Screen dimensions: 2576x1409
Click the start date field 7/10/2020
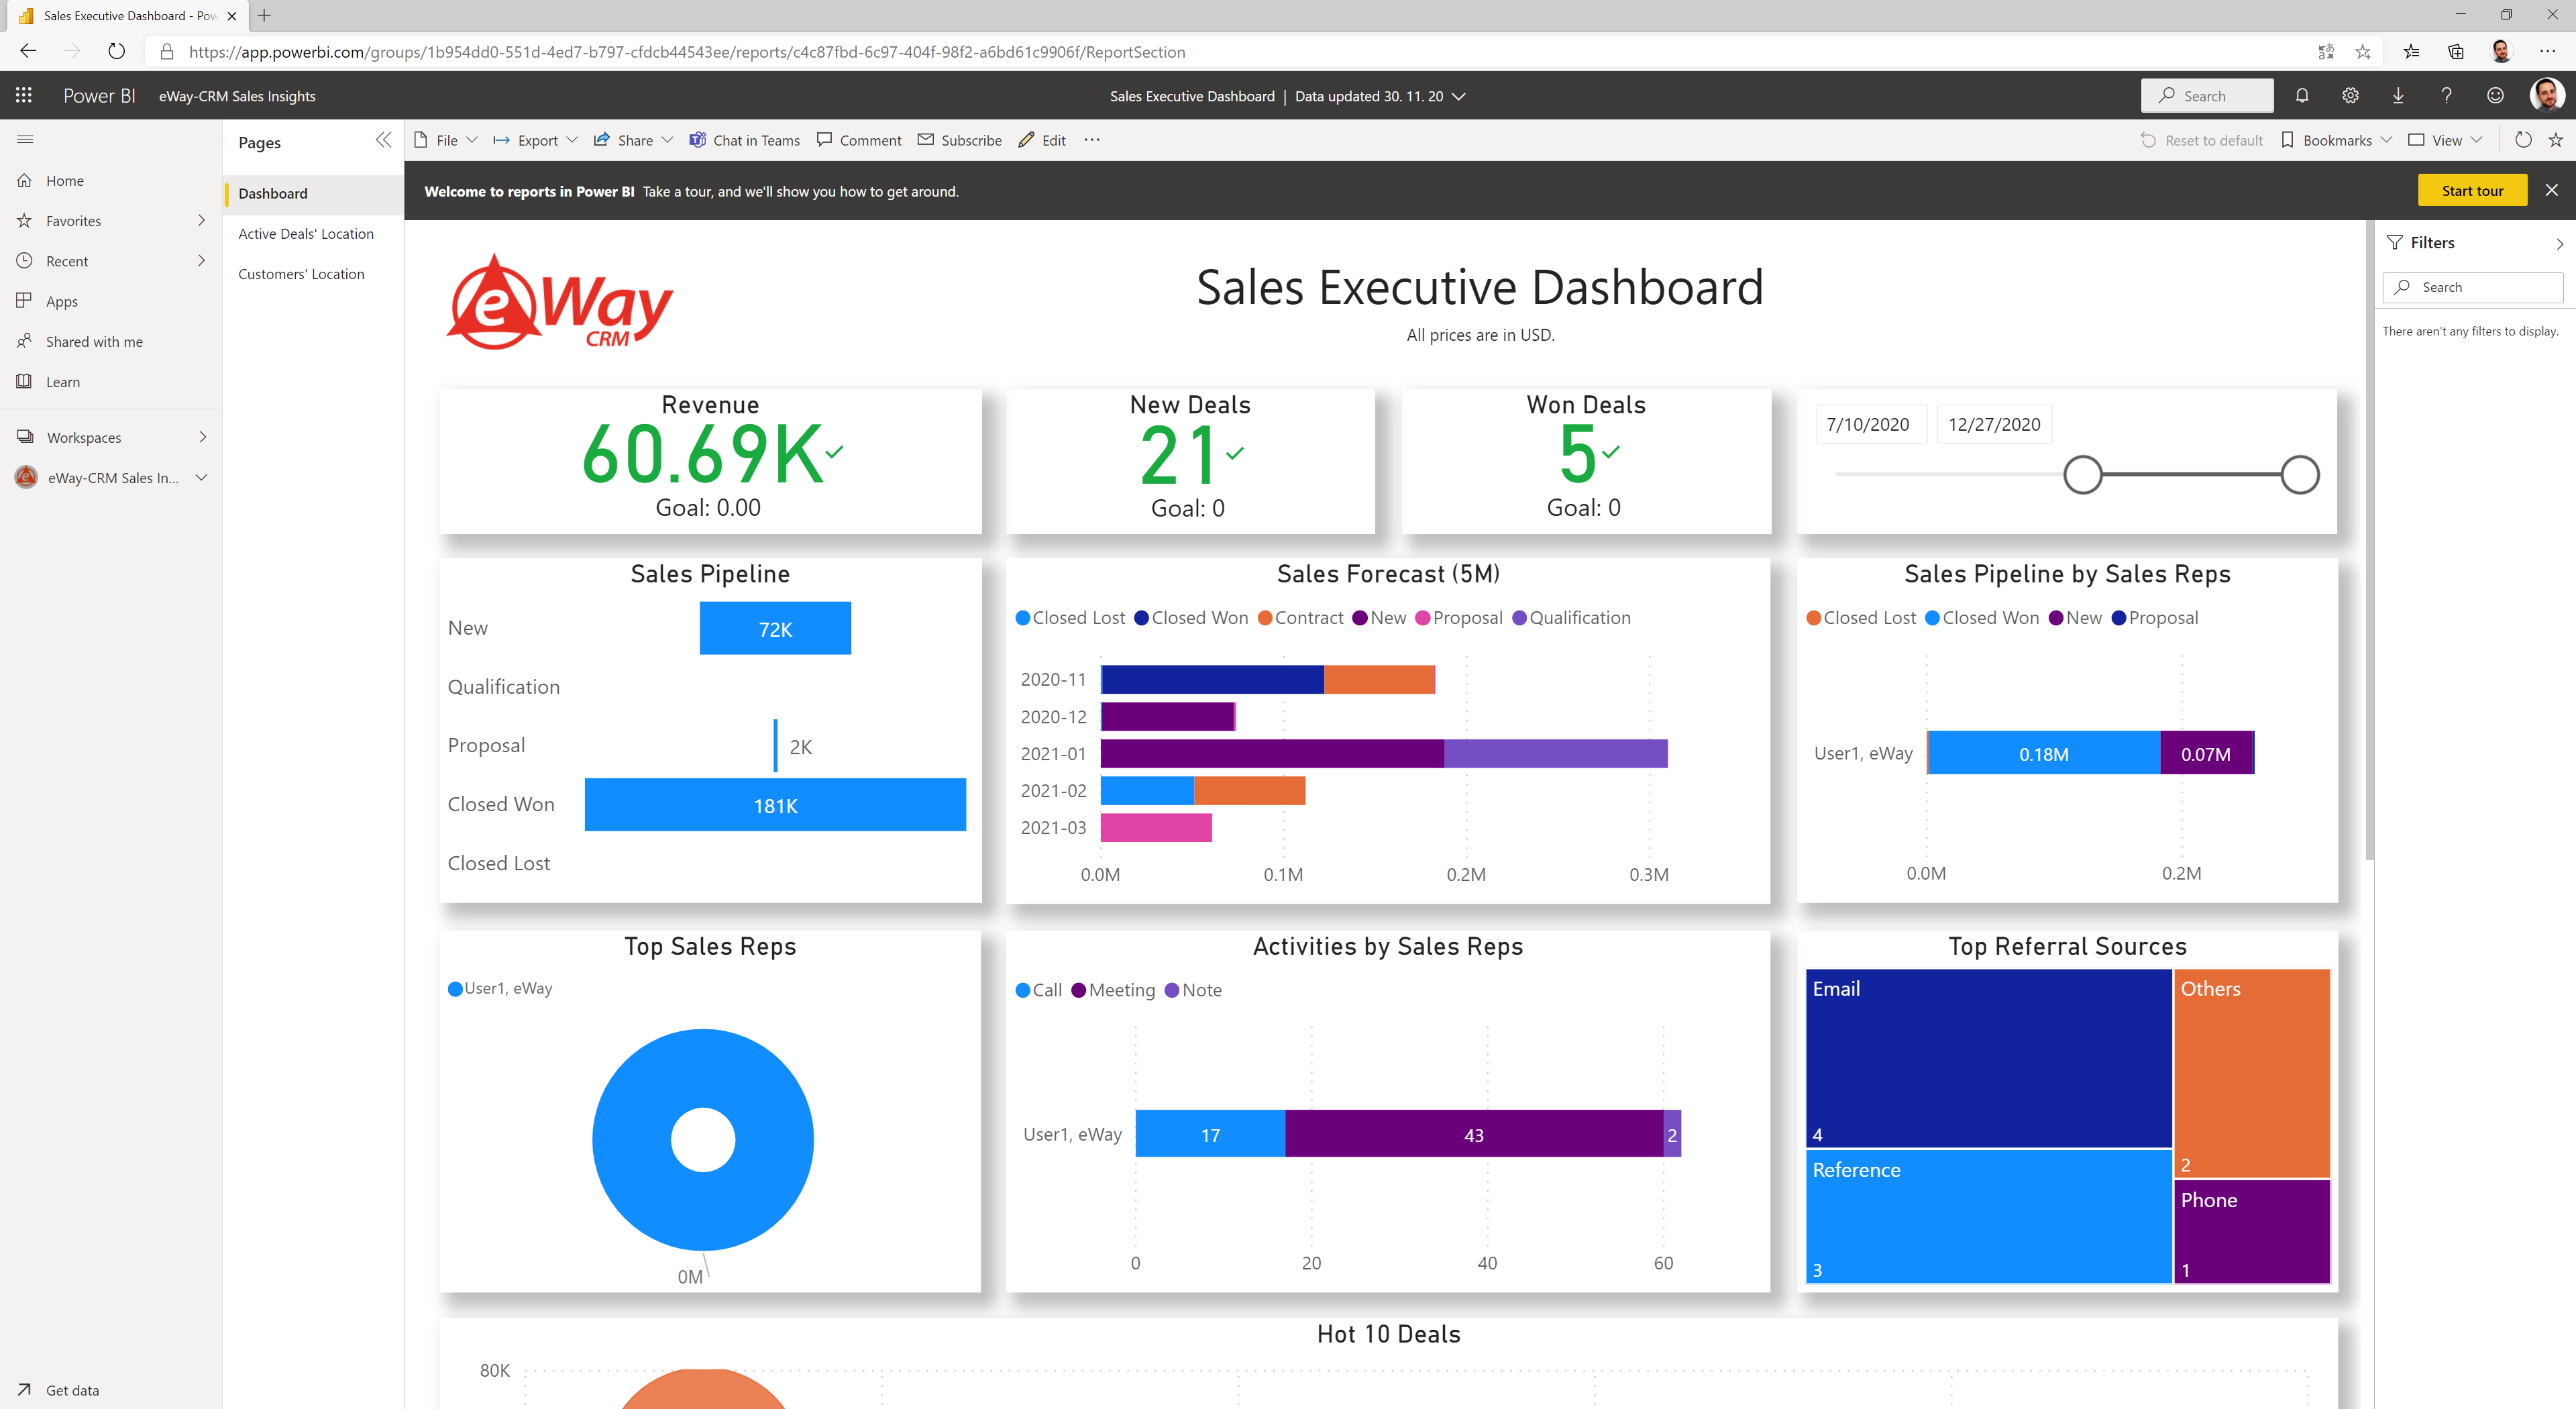[x=1871, y=424]
